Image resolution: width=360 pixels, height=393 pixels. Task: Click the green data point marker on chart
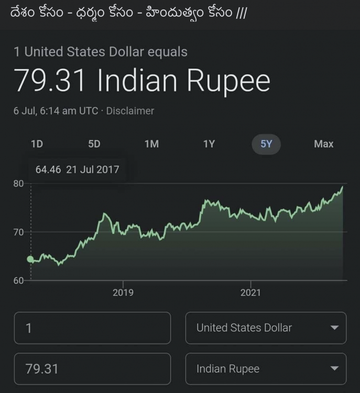[x=30, y=259]
